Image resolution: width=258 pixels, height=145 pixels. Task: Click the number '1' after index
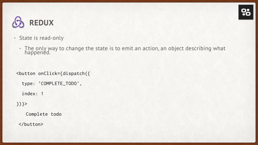pyautogui.click(x=42, y=94)
